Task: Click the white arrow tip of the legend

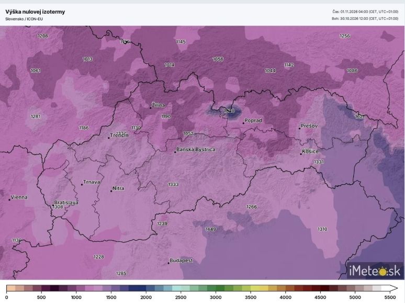Action: pyautogui.click(x=394, y=288)
